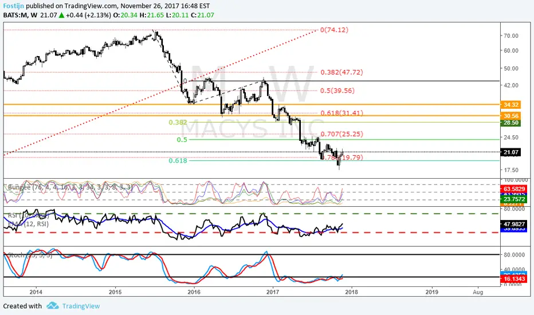Viewport: 534px width, 315px height.
Task: Click the 2017 label on time axis
Action: 273,292
